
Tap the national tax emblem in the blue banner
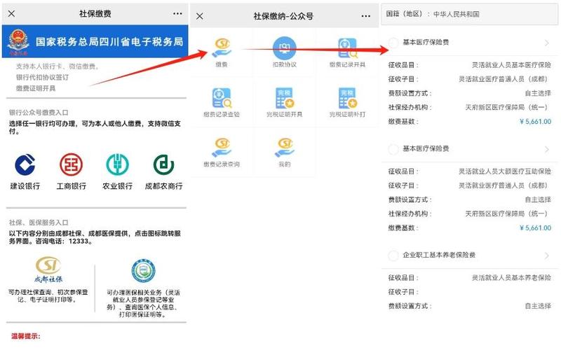18,41
